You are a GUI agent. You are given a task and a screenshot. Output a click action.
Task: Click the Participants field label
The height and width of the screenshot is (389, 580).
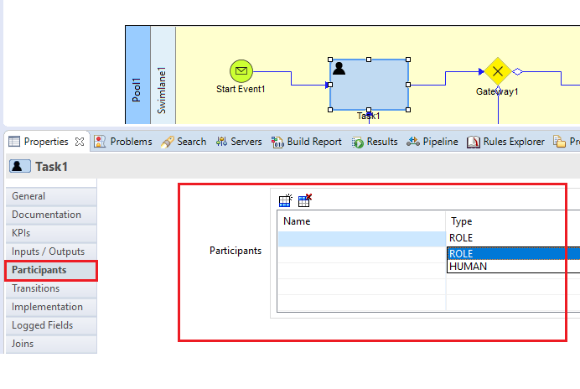236,251
